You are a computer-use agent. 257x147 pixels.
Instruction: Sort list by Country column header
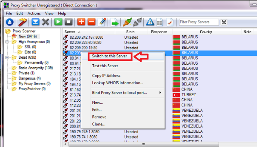tap(206, 32)
